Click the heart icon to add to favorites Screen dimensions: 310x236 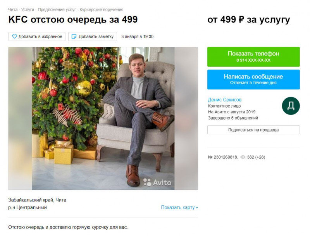tap(14, 36)
